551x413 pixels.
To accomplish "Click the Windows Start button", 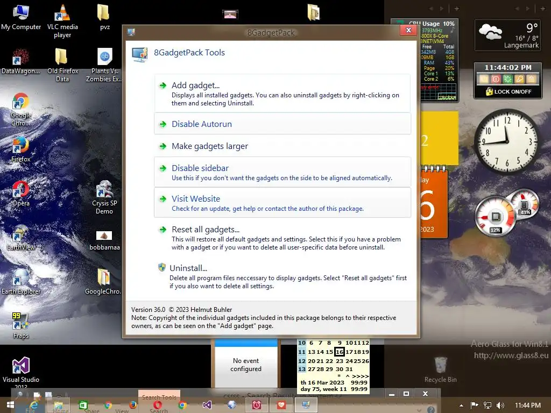I will (x=10, y=405).
